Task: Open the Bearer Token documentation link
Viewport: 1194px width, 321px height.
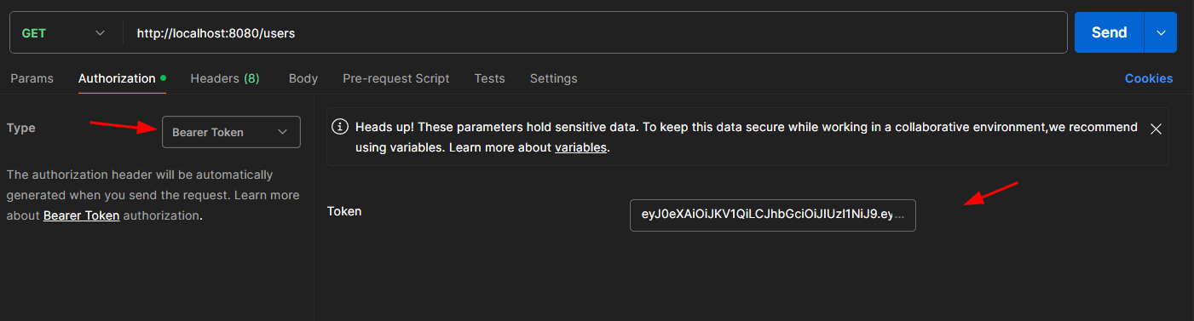Action: 82,215
